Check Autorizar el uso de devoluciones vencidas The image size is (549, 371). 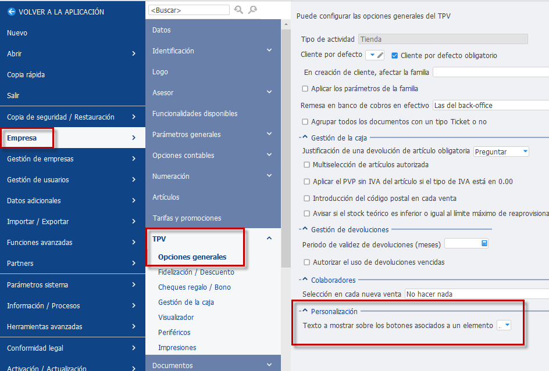tap(306, 262)
